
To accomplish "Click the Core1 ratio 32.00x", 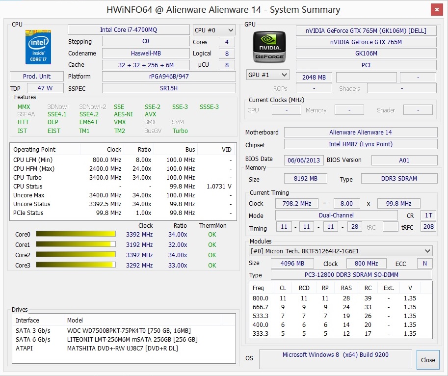I will click(x=178, y=245).
